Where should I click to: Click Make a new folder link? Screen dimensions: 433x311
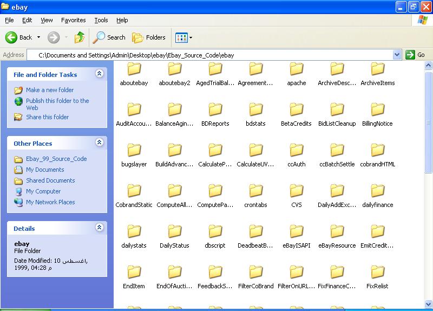tap(50, 90)
